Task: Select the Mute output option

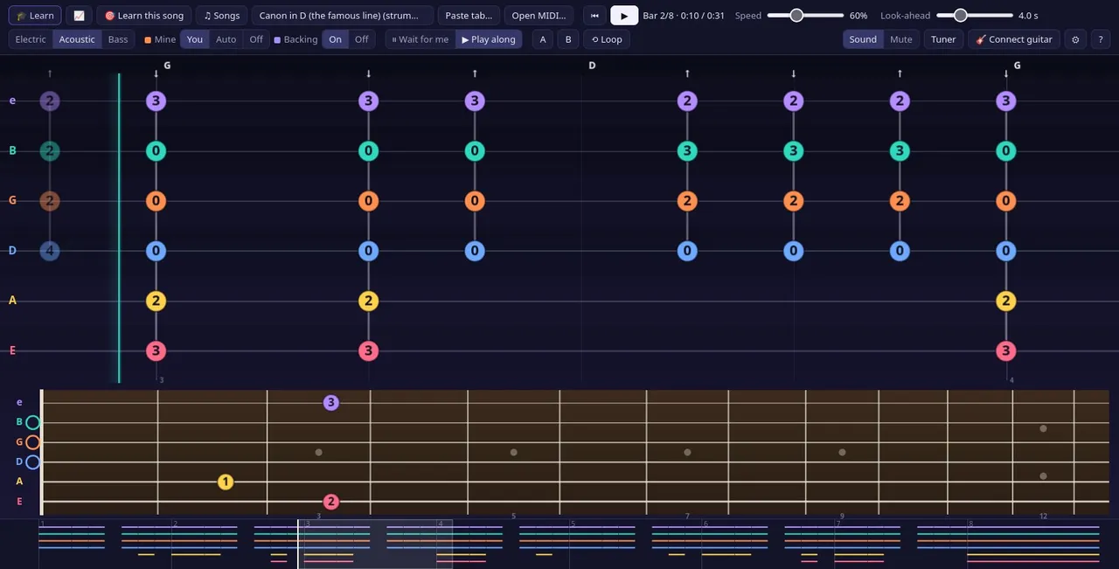Action: tap(901, 39)
